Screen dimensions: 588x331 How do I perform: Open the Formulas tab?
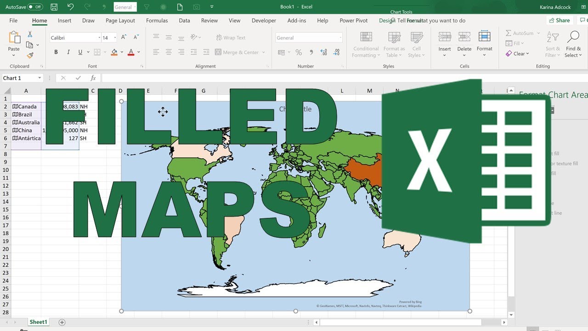click(157, 21)
